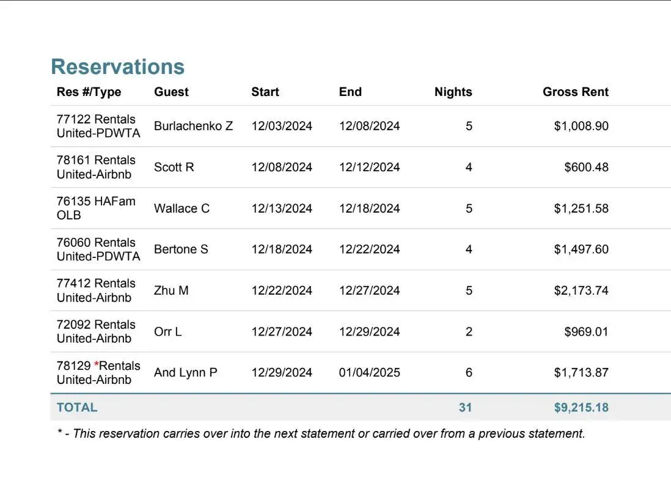Click the red asterisk on reservation 78129
The height and width of the screenshot is (497, 671).
click(x=97, y=365)
